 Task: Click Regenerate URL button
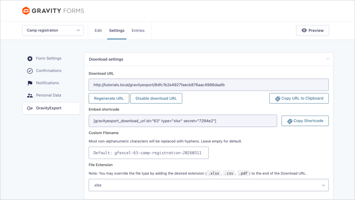pos(109,98)
